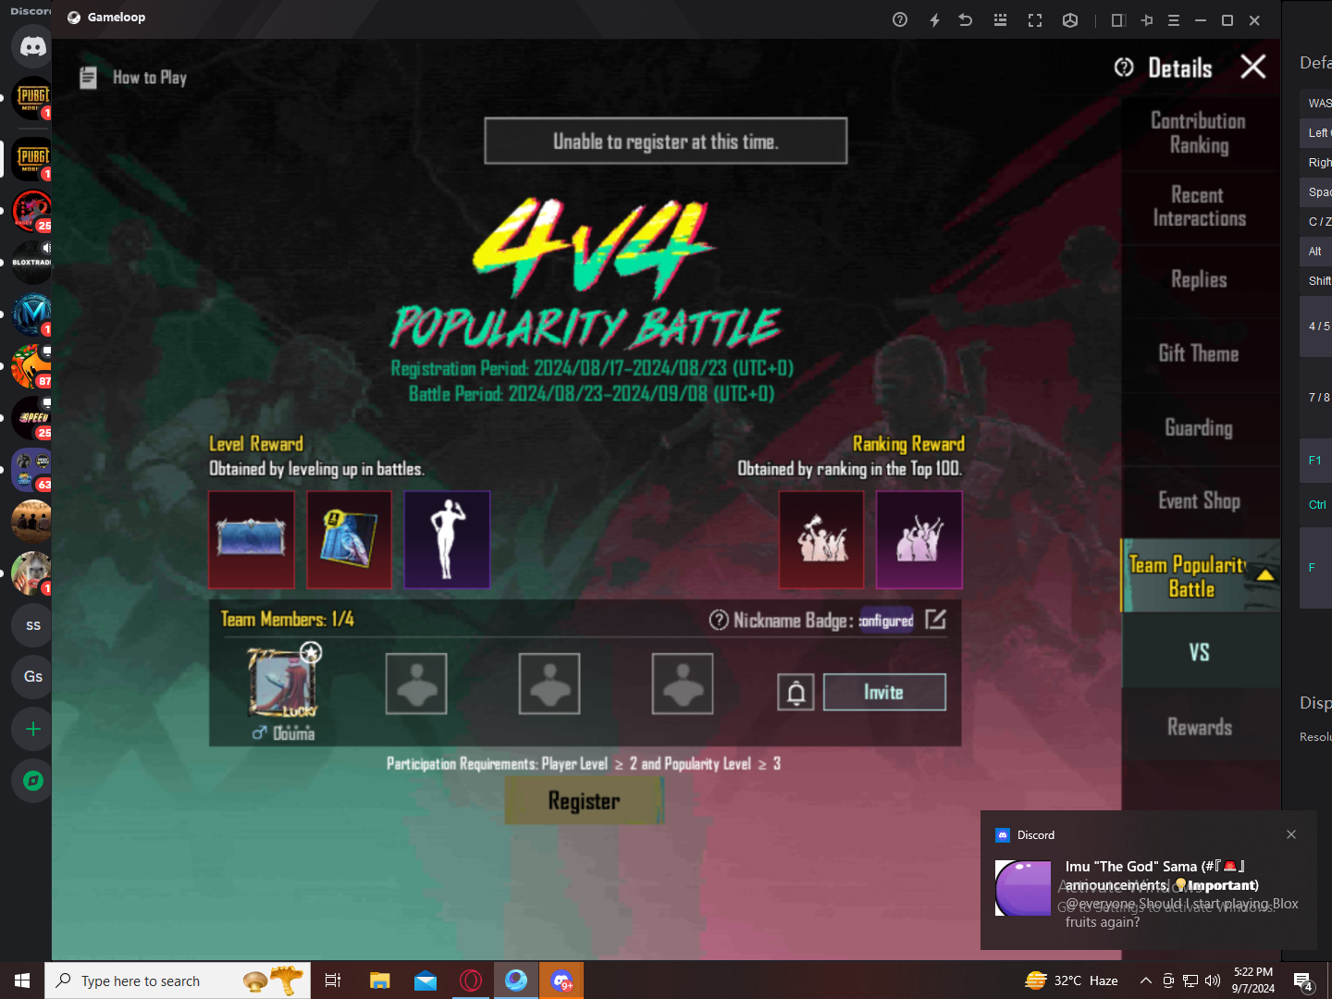Screen dimensions: 1332x999
Task: Enter fullscreen using the toolbar fullscreen icon
Action: point(1035,19)
